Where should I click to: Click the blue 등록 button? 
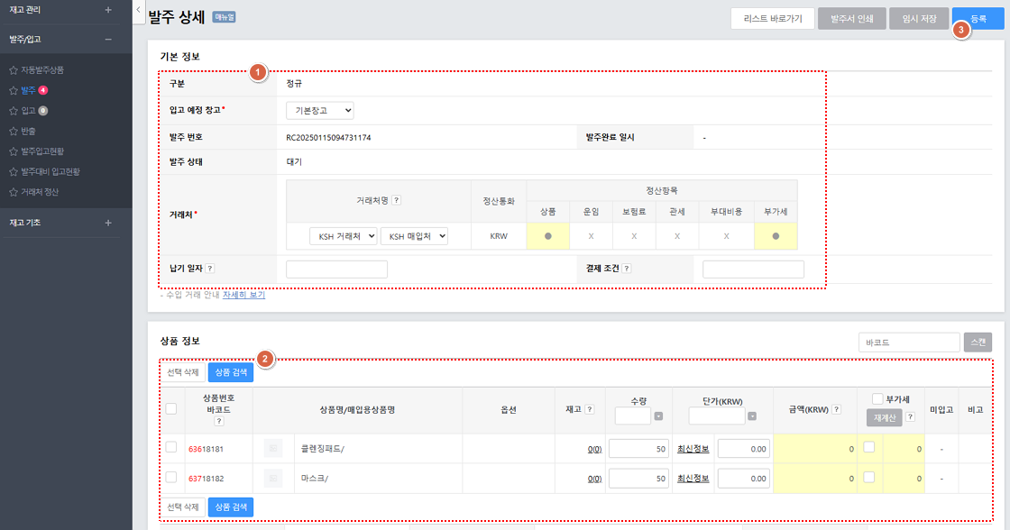[978, 19]
